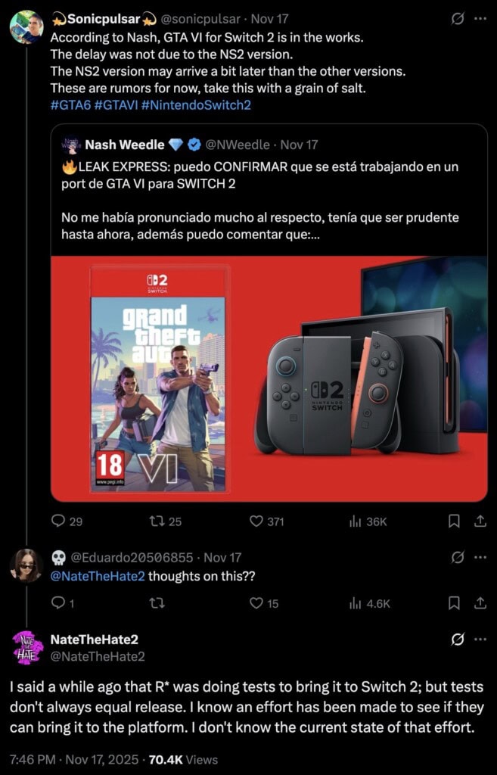Open @NateTheHate2 mention in Eduardo's reply
Viewport: 497px width, 775px height.
pyautogui.click(x=98, y=576)
